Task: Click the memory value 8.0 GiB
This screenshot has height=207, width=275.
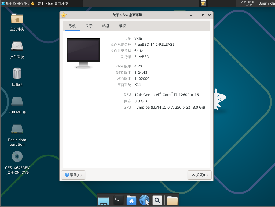Action: coord(141,101)
